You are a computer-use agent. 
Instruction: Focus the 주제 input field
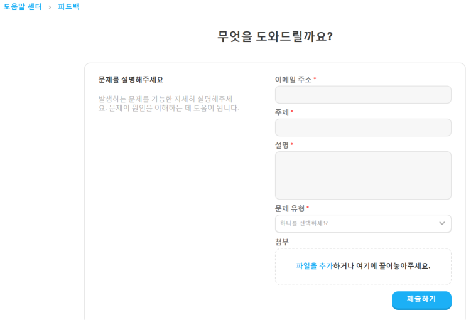pos(363,127)
